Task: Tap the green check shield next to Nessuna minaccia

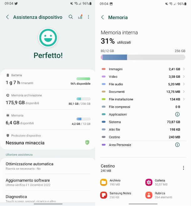Action: tap(87, 142)
